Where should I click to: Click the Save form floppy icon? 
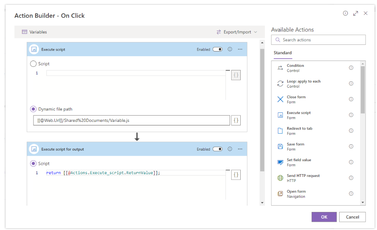pyautogui.click(x=280, y=146)
